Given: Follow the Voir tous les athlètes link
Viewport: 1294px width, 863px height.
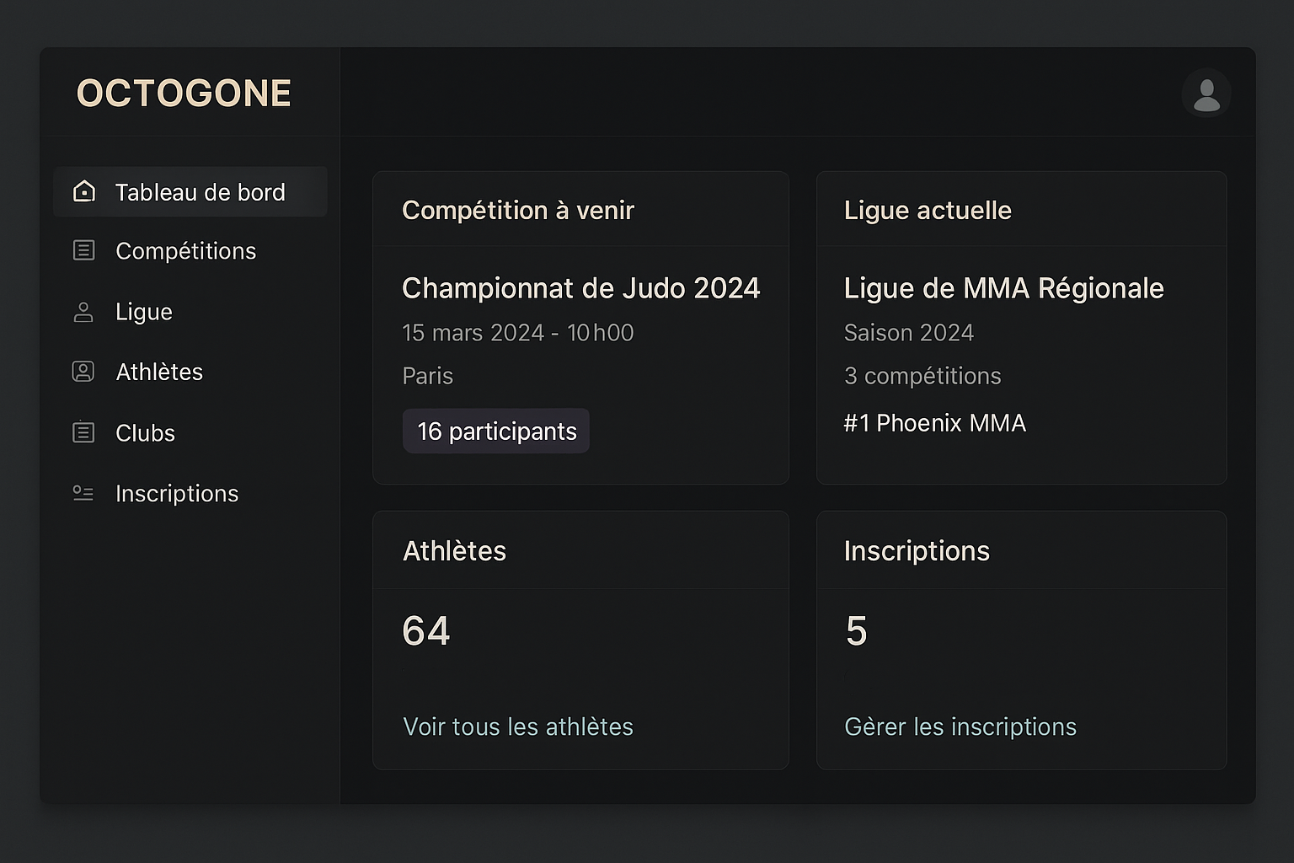Looking at the screenshot, I should click(518, 726).
